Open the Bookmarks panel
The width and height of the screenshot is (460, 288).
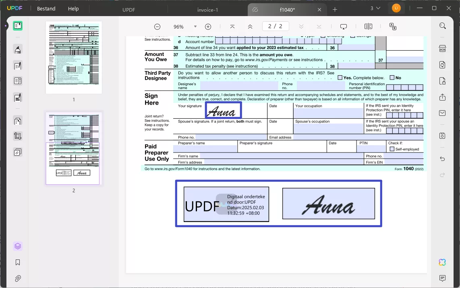(x=18, y=262)
